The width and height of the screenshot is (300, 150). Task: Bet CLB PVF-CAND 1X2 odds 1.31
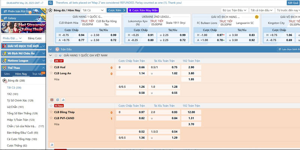click(x=191, y=118)
